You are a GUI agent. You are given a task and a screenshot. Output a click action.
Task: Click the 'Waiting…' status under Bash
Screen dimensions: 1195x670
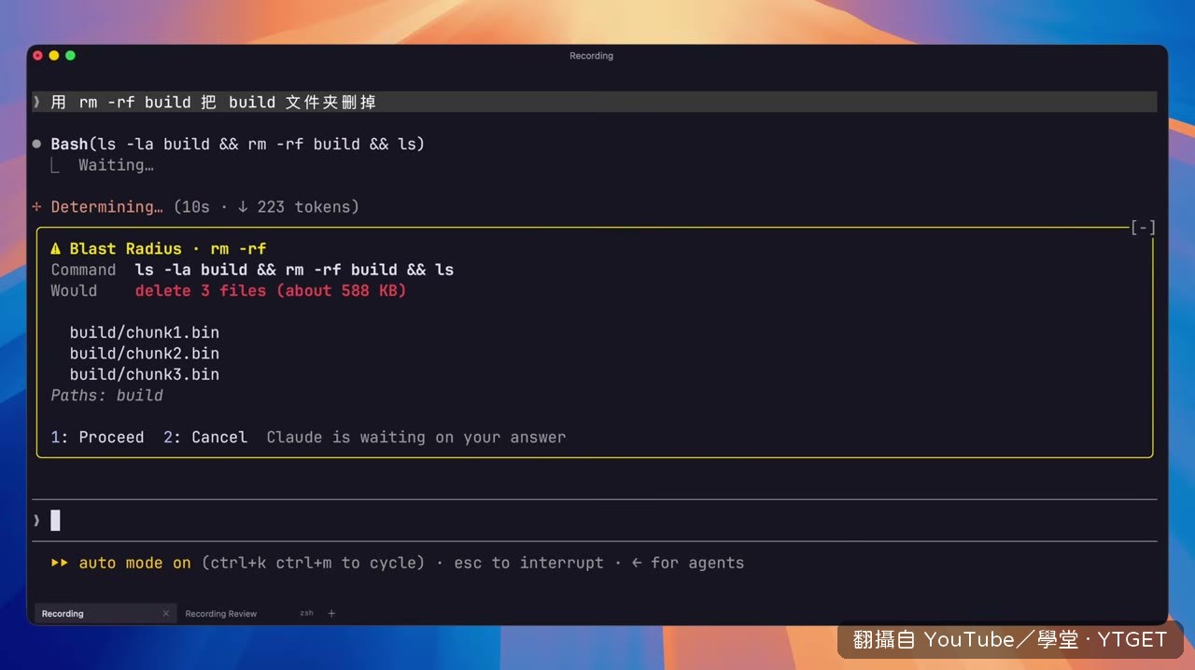coord(116,165)
